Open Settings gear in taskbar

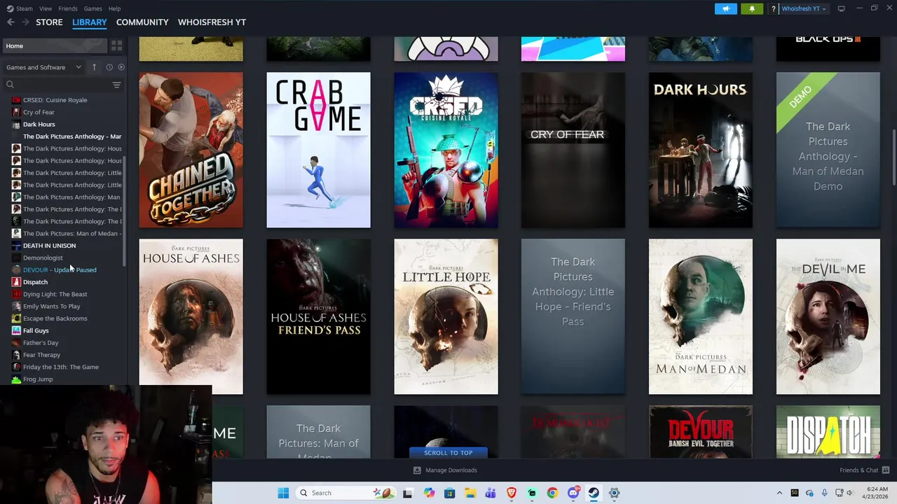click(614, 493)
